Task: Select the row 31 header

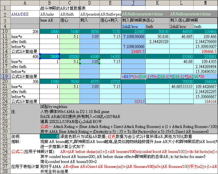Action: [5, 136]
